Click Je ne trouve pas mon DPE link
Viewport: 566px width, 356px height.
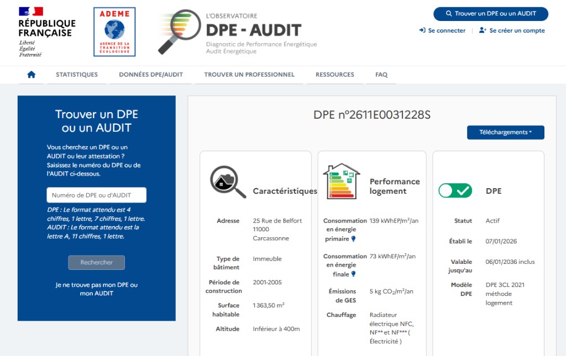click(x=96, y=289)
